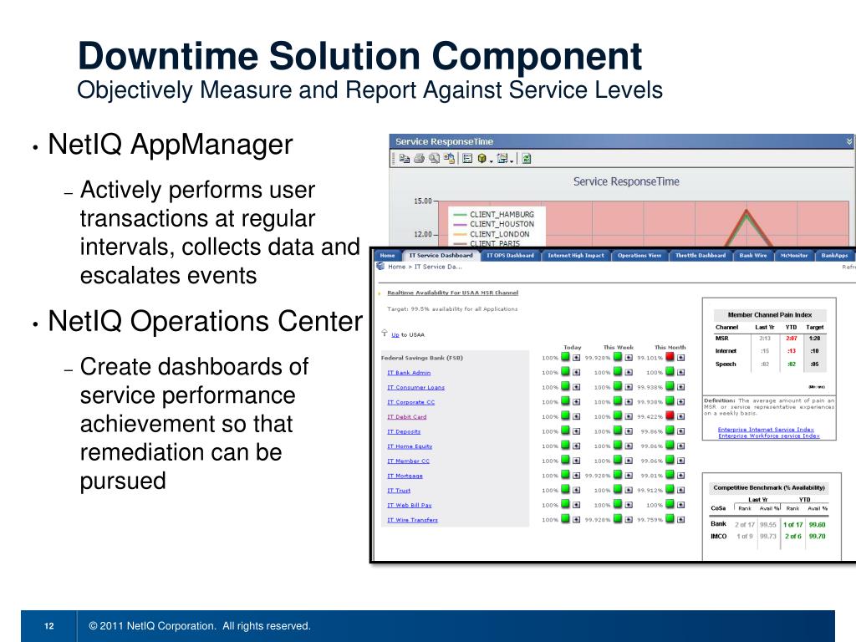
Task: Open the IT Home Equity link
Action: click(x=410, y=446)
